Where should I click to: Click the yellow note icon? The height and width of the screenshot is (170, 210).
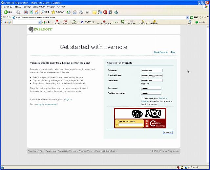pyautogui.click(x=94, y=12)
